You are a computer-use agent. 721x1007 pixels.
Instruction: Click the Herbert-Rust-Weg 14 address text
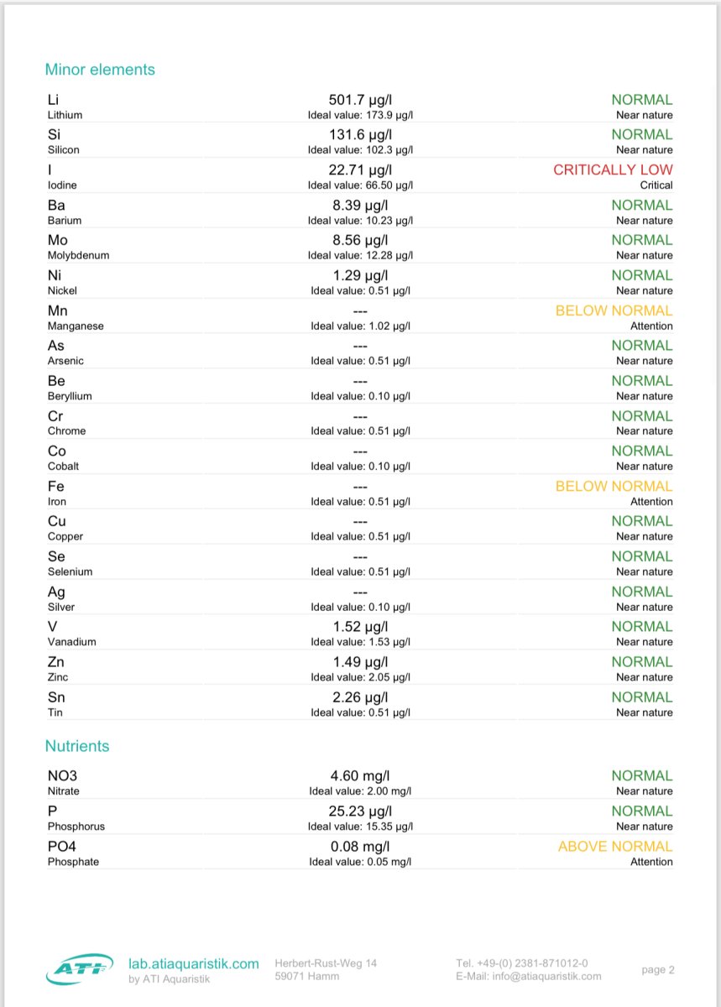point(326,963)
